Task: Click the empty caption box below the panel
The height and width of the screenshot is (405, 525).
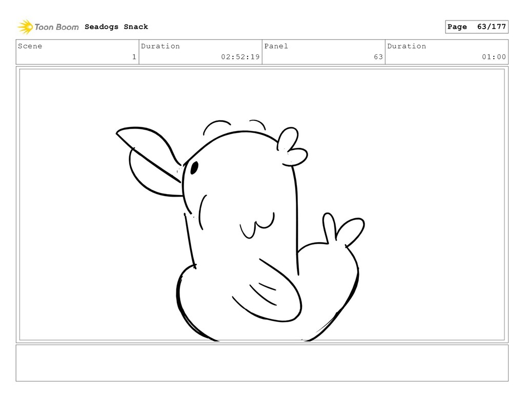Action: [262, 363]
